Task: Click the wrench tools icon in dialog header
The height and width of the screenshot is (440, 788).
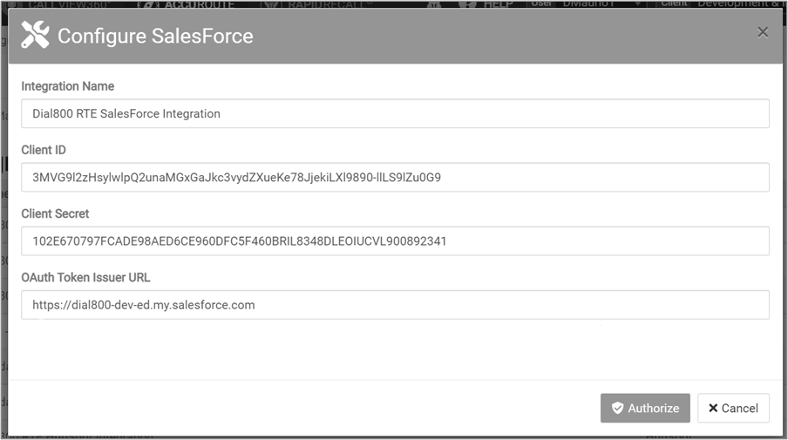Action: [35, 36]
